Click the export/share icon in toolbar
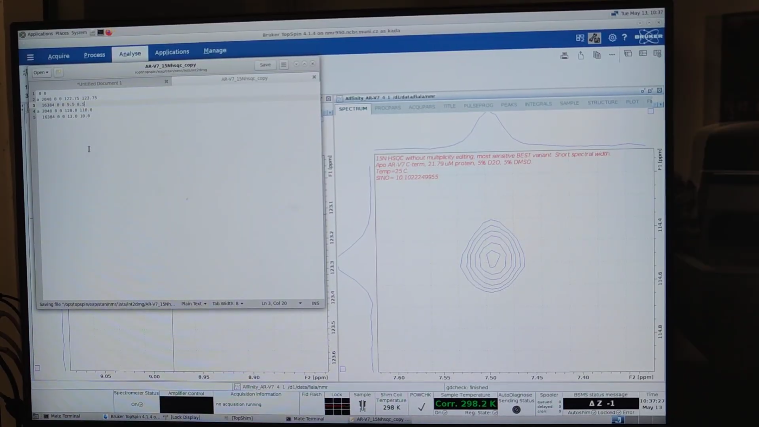Image resolution: width=759 pixels, height=427 pixels. tap(581, 55)
